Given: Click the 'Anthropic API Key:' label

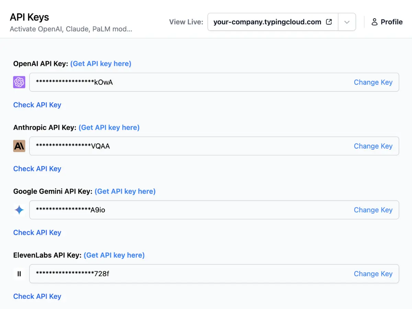Looking at the screenshot, I should pos(45,127).
